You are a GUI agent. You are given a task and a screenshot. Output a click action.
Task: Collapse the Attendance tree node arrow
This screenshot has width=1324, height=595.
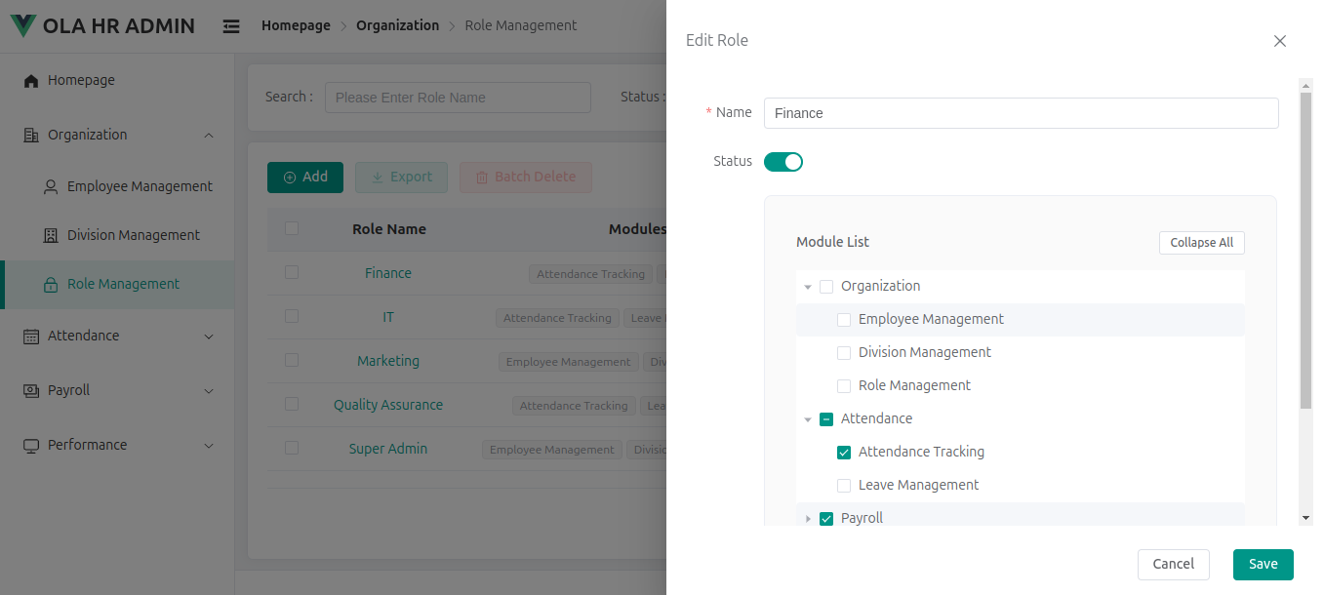point(808,419)
